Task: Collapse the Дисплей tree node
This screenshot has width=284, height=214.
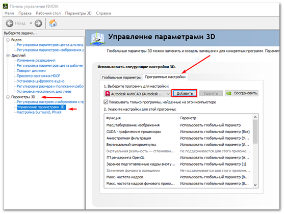Action: 8,56
